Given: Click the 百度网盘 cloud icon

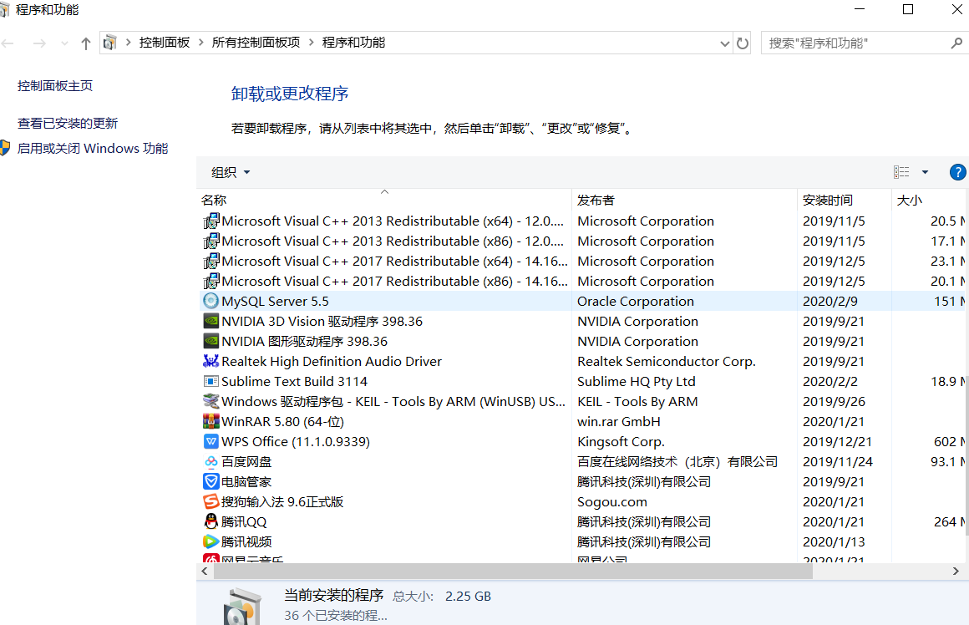Looking at the screenshot, I should [211, 462].
